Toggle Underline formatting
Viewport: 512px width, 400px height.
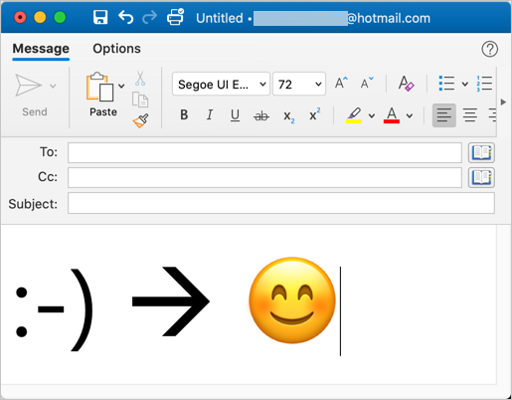pos(235,115)
